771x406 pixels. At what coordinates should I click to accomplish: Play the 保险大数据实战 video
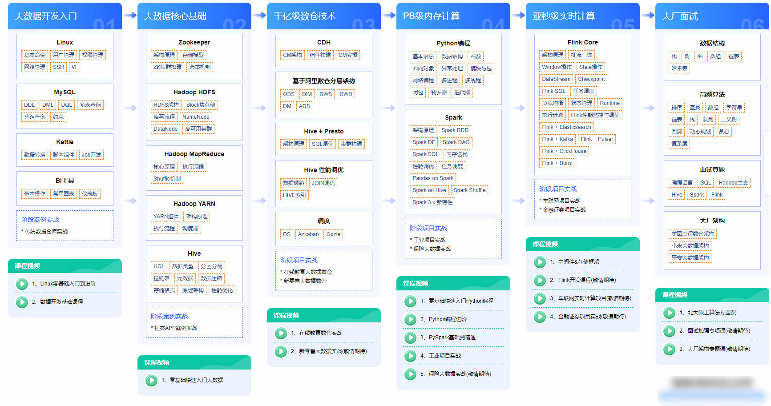pos(410,374)
